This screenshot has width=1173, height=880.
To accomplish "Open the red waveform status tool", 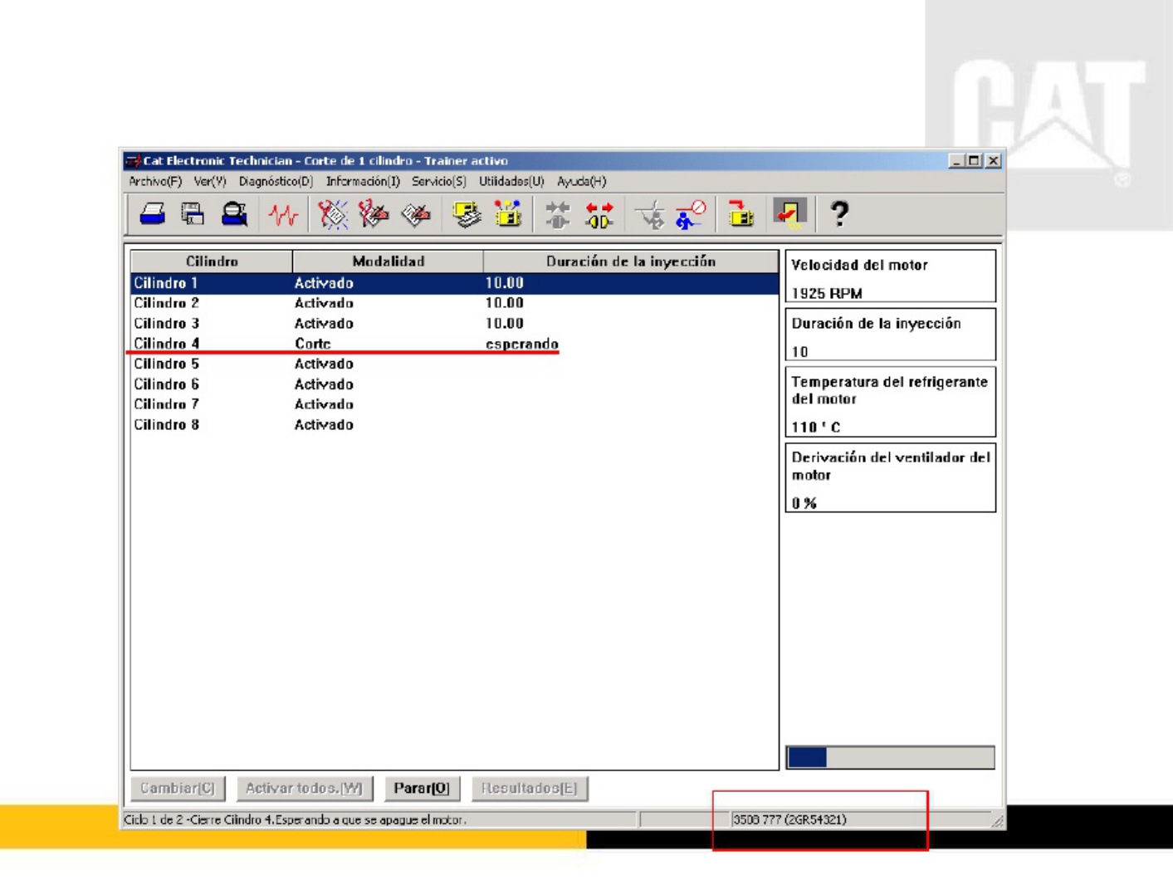I will click(283, 216).
